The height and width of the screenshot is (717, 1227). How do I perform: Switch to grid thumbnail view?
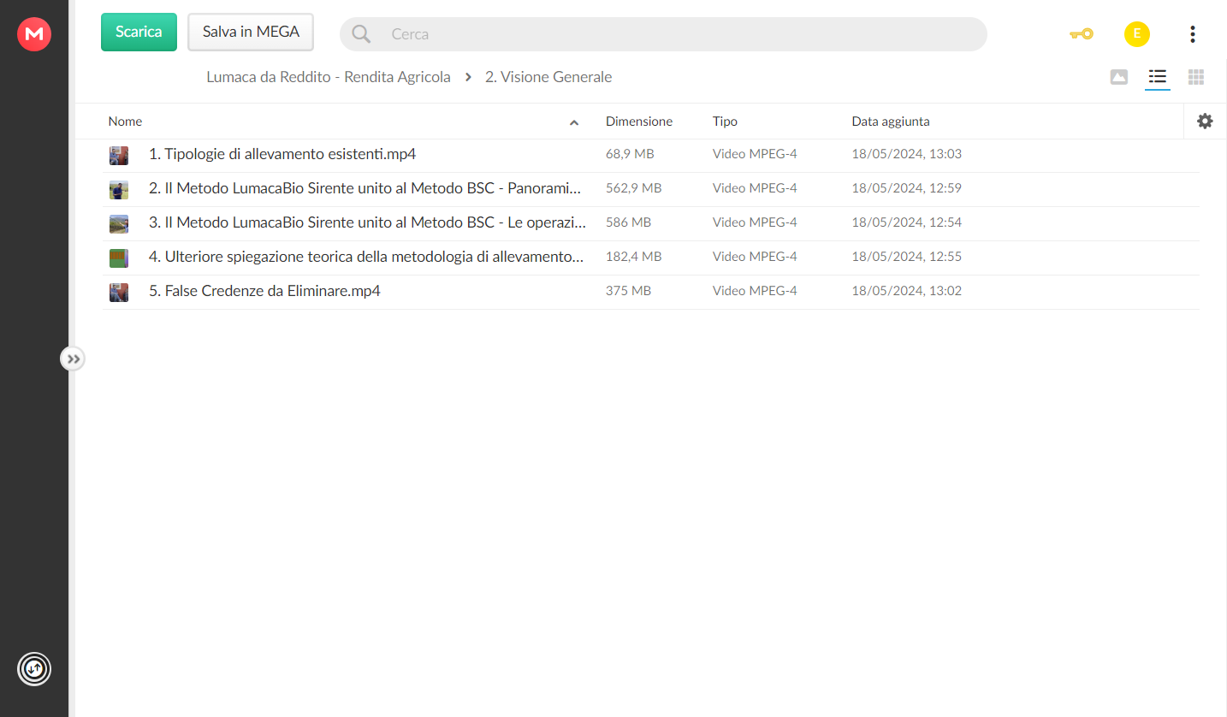[x=1196, y=77]
